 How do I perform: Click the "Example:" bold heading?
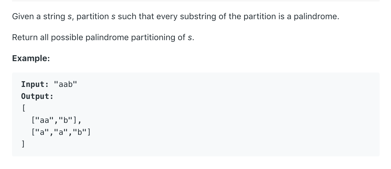coord(31,58)
